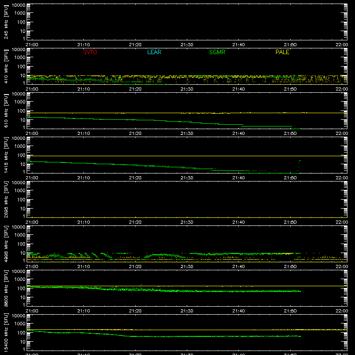Click 21:50 tick label below 1415 MHz panel
The height and width of the screenshot is (355, 355).
(290, 178)
